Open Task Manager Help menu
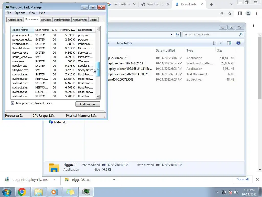This screenshot has width=262, height=197. pos(42,13)
